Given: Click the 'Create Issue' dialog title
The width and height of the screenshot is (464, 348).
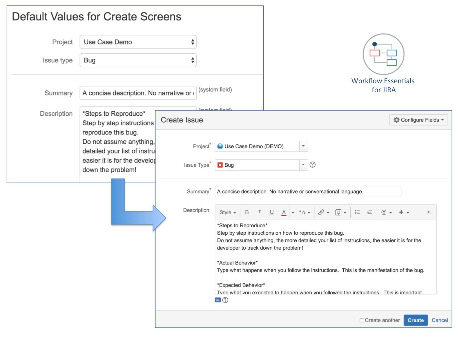Looking at the screenshot, I should pos(182,120).
